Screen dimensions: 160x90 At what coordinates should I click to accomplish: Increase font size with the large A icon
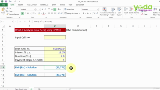(42, 9)
